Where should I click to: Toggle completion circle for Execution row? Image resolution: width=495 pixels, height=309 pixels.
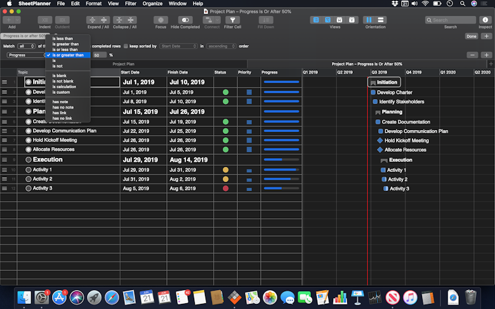29,160
